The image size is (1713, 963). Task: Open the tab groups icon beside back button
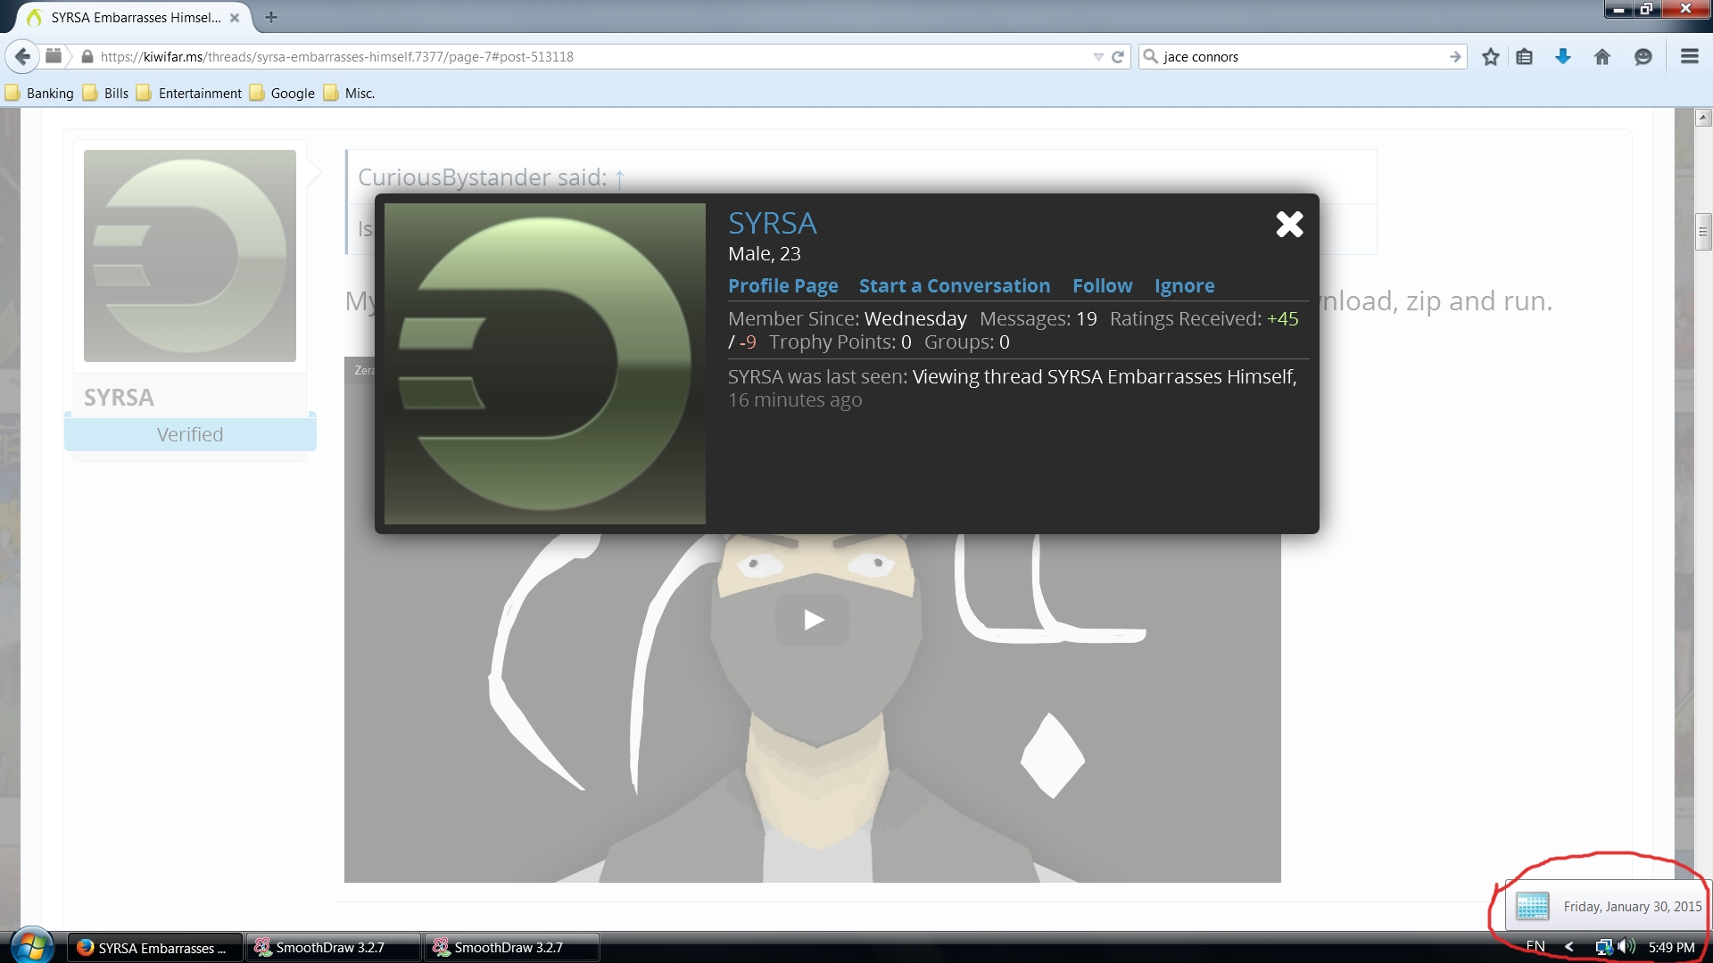coord(54,56)
